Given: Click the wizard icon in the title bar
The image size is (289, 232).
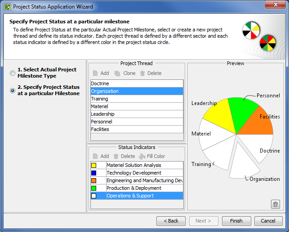Looking at the screenshot, I should pyautogui.click(x=8, y=7).
